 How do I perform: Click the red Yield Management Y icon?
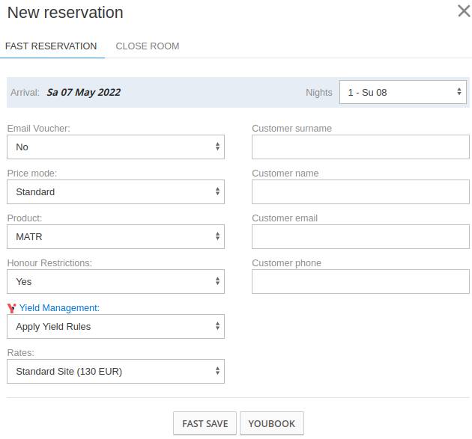tap(12, 308)
